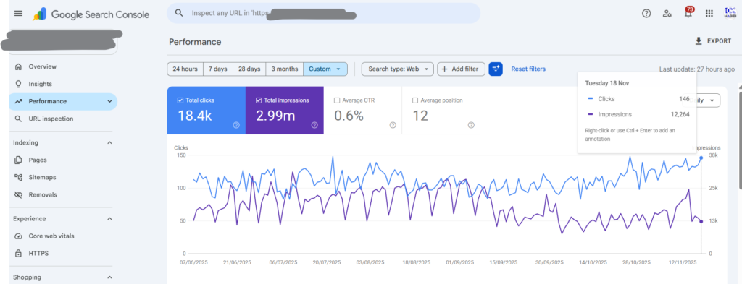This screenshot has width=742, height=284.
Task: Click the search magnifier icon
Action: [179, 13]
